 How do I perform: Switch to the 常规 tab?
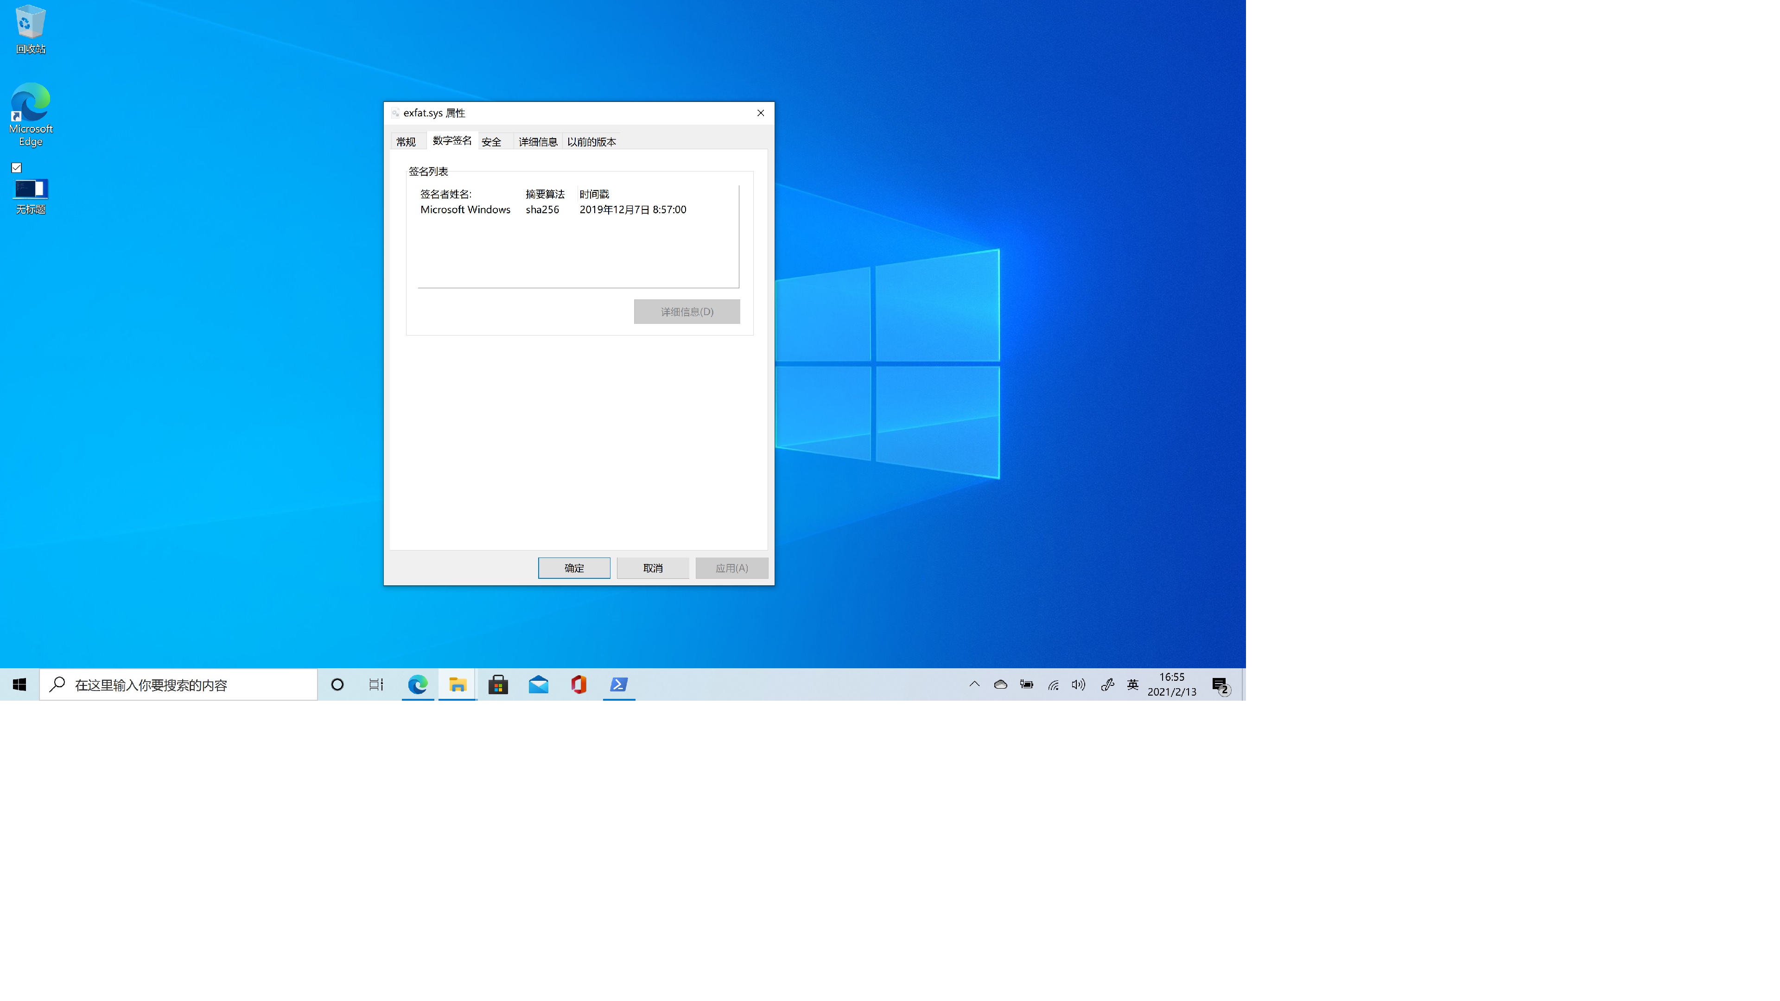click(x=406, y=142)
